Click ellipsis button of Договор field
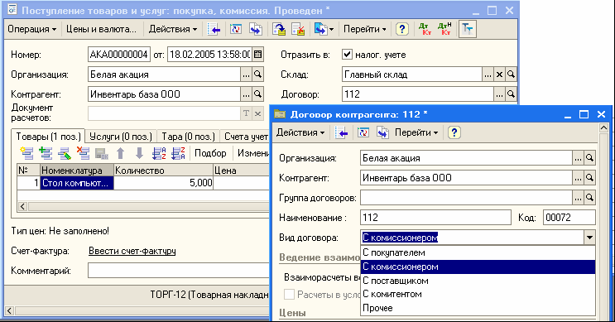Image resolution: width=615 pixels, height=322 pixels. coord(499,94)
